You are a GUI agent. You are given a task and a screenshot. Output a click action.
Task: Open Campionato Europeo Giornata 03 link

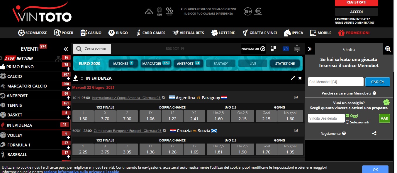point(128,131)
